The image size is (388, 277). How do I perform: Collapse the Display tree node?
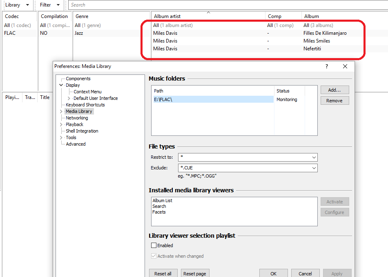click(61, 85)
